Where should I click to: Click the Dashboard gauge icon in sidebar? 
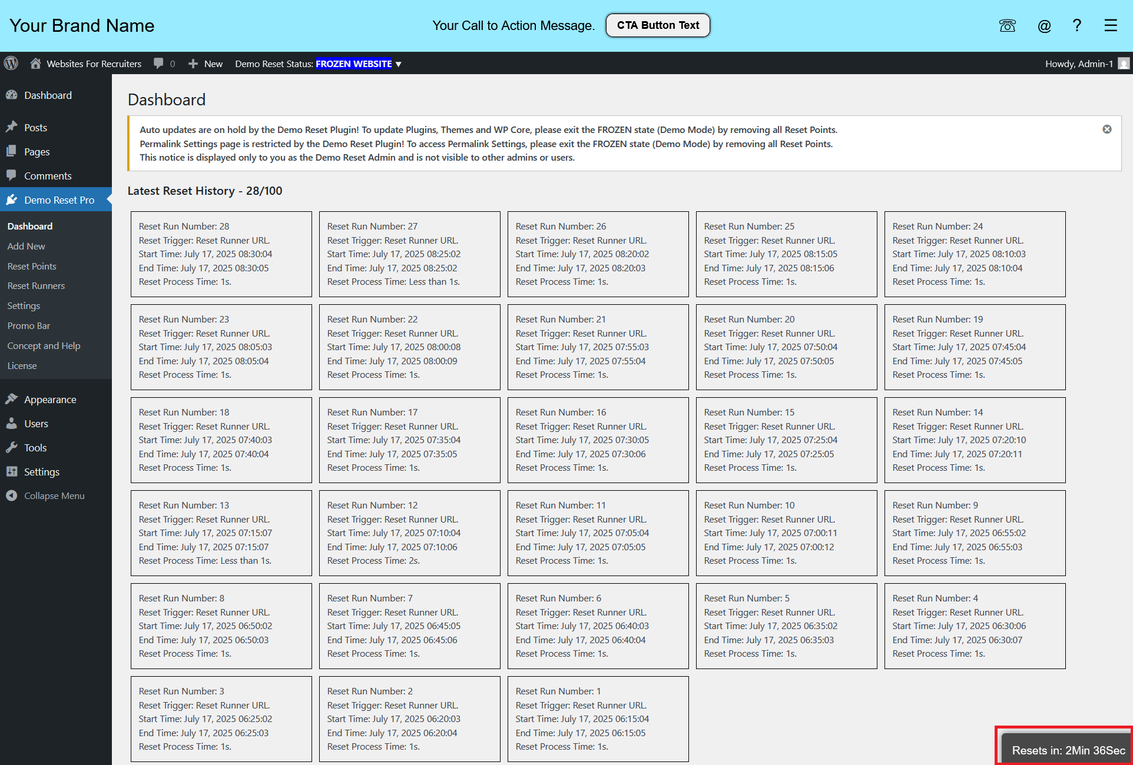pos(12,95)
